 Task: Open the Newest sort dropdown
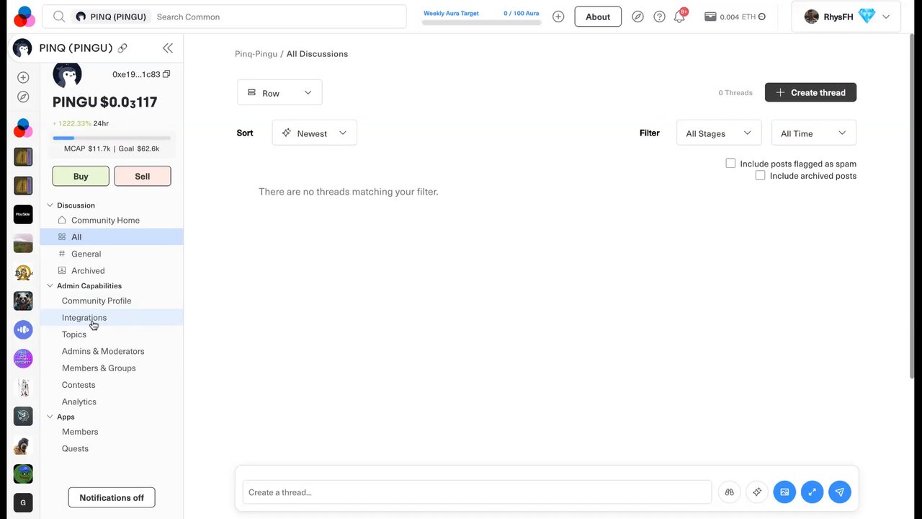314,133
